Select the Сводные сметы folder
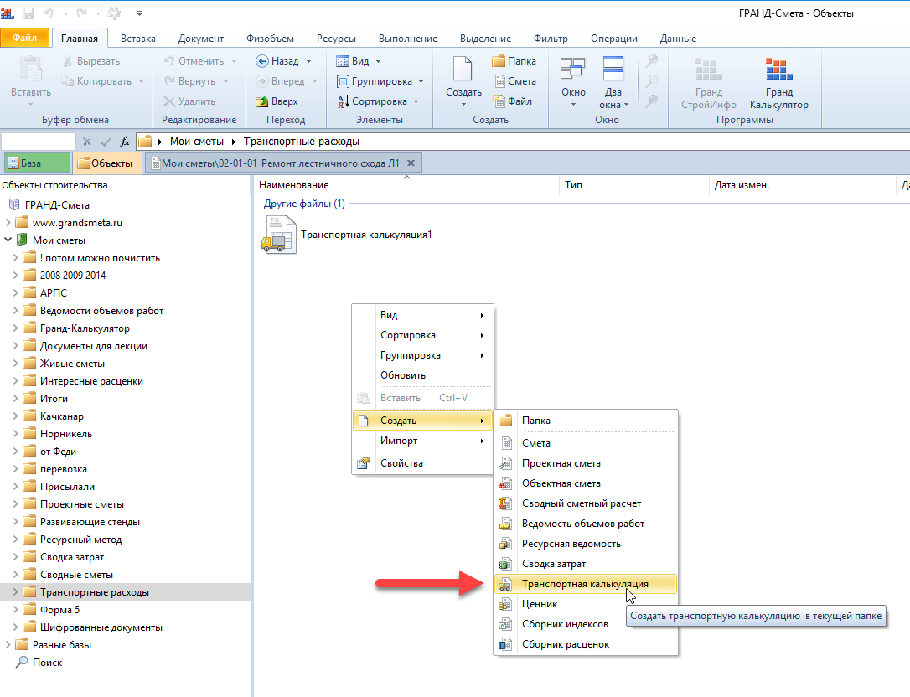 [76, 575]
